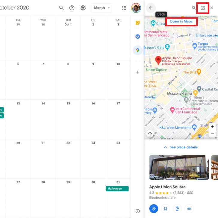
Task: Select date 24 in the calendar
Action: coord(118,143)
